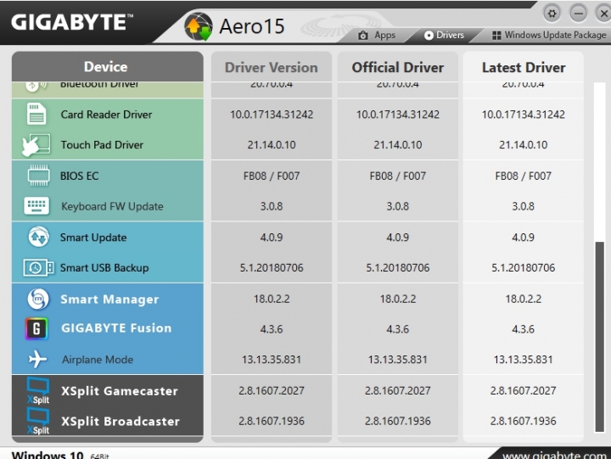Open the Windows Update Package tab
The image size is (611, 459).
[549, 35]
